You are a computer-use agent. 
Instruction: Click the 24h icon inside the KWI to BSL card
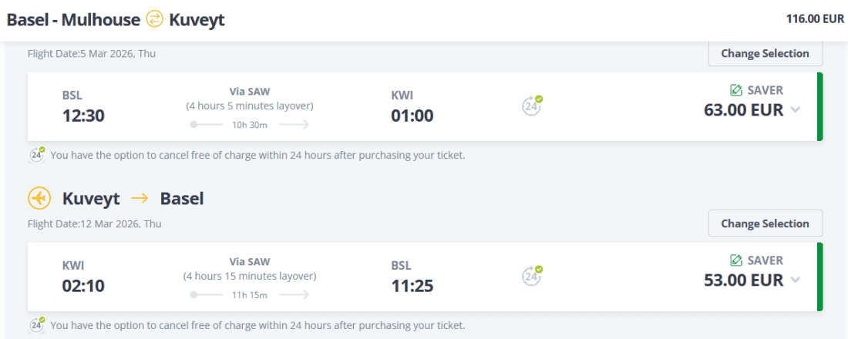tap(531, 276)
